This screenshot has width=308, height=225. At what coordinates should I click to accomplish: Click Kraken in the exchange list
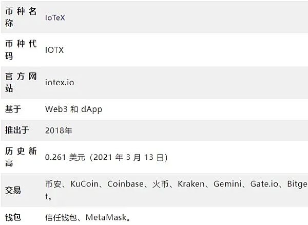tap(190, 184)
